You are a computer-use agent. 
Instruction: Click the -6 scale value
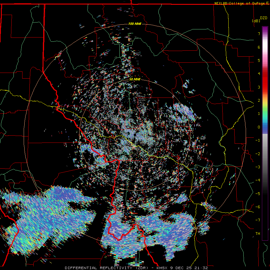point(258,207)
